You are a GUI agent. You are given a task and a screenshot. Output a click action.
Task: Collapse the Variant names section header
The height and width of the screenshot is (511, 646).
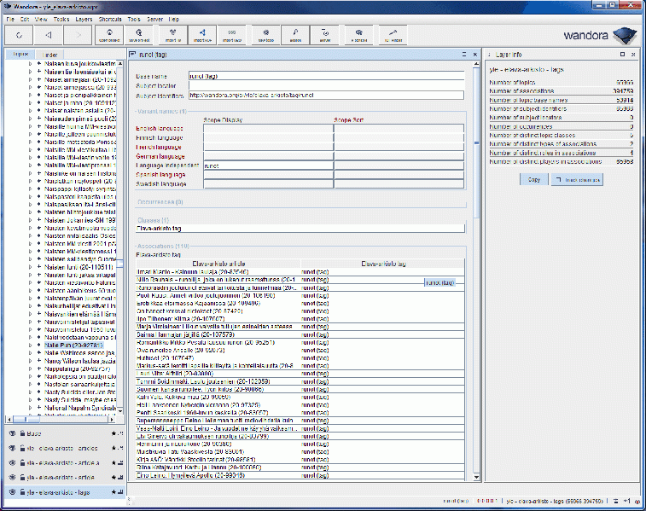pyautogui.click(x=161, y=111)
